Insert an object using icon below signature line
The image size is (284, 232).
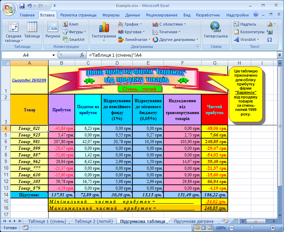pyautogui.click(x=270, y=32)
